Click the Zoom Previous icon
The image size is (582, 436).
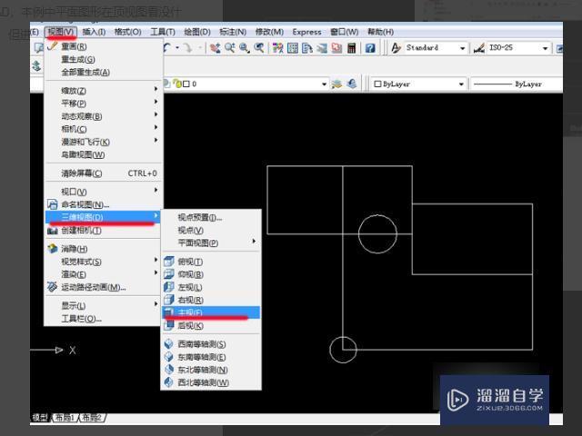click(x=258, y=48)
